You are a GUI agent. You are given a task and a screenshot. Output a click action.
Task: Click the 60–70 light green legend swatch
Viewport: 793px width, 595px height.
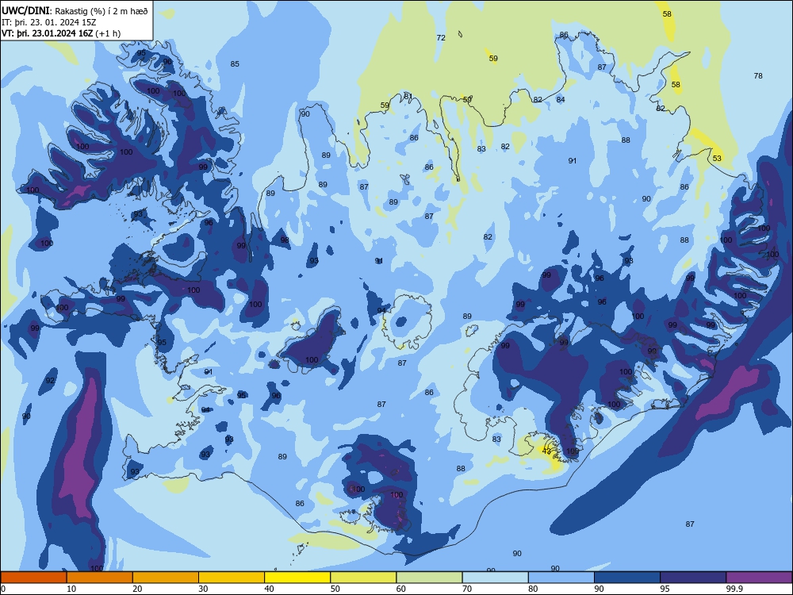[x=429, y=578]
